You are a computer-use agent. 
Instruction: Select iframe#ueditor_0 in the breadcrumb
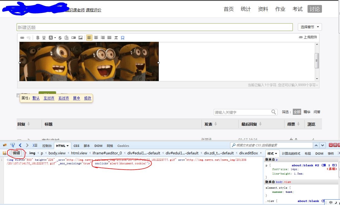coord(107,153)
